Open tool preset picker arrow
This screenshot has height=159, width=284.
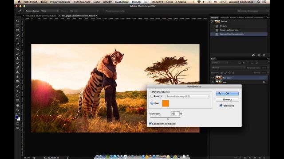[23, 11]
